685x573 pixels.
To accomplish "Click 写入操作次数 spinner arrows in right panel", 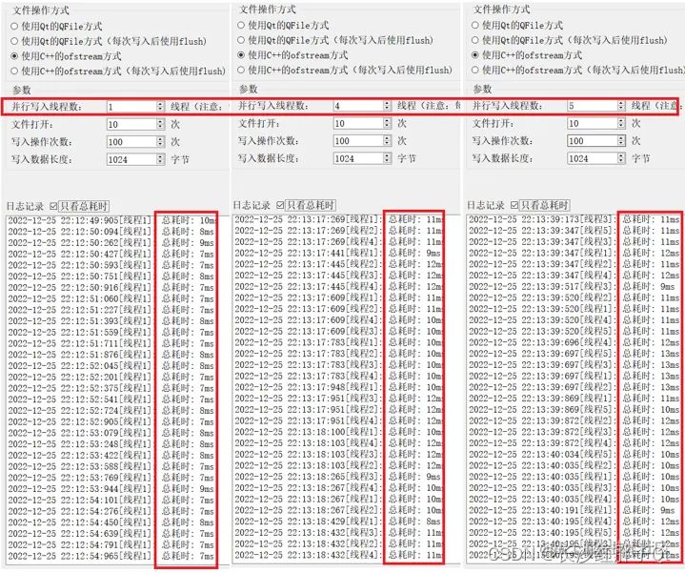I will [621, 141].
